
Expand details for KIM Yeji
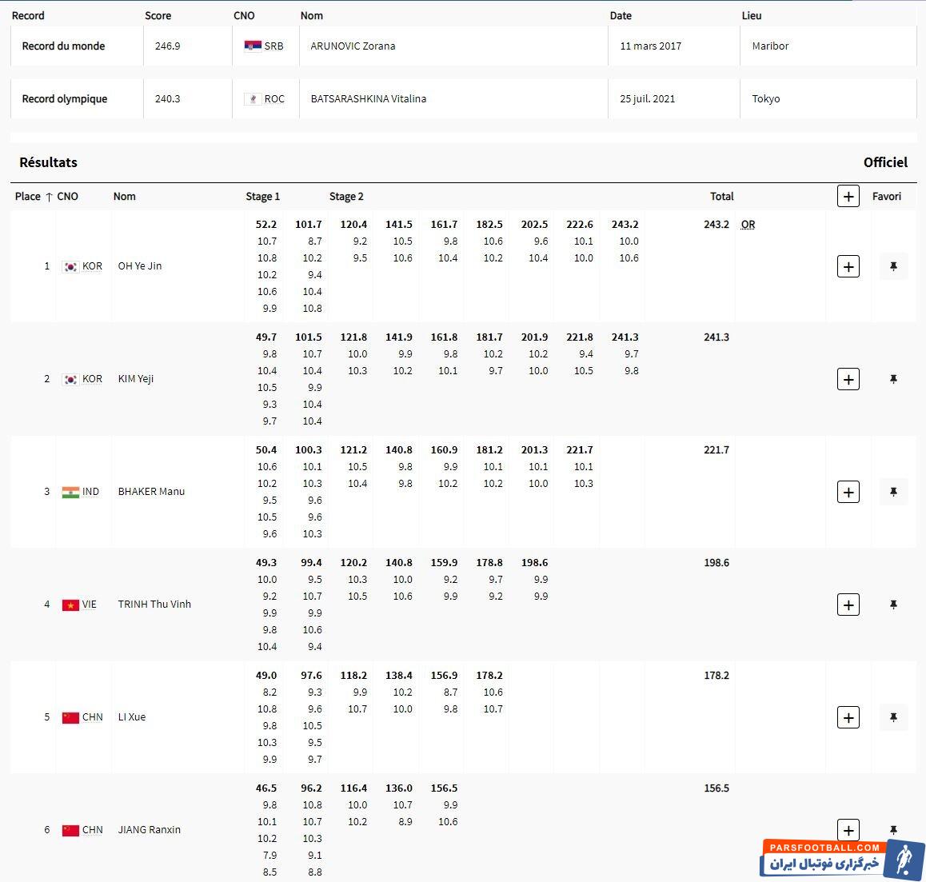(848, 379)
